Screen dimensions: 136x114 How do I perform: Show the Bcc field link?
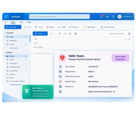129,39
